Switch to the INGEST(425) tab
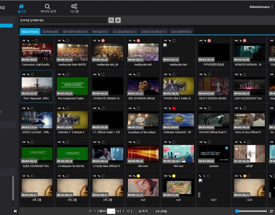This screenshot has height=215, width=275. pyautogui.click(x=30, y=32)
